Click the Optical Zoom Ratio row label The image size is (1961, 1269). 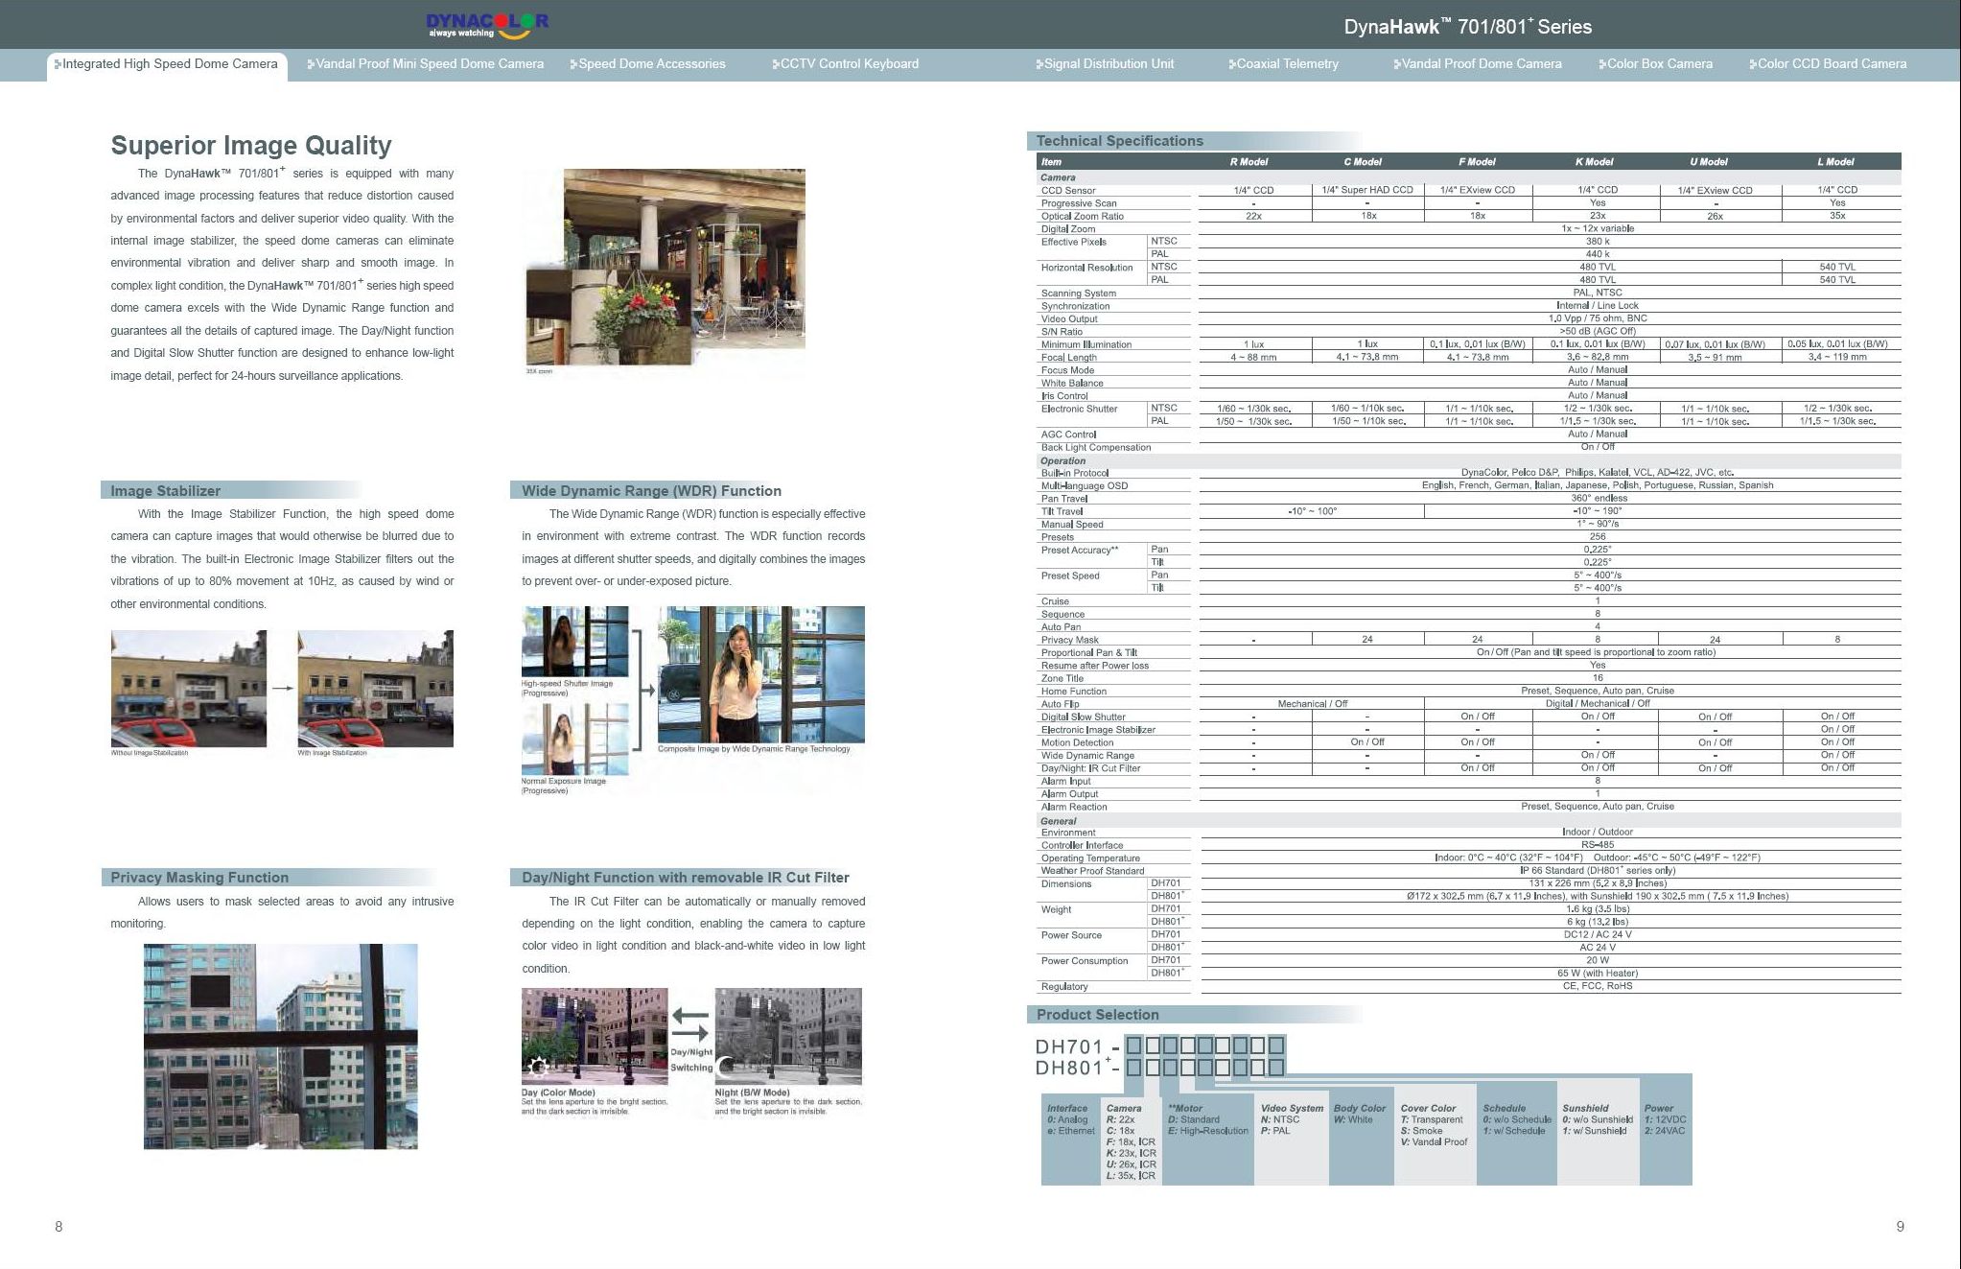pos(1083,217)
